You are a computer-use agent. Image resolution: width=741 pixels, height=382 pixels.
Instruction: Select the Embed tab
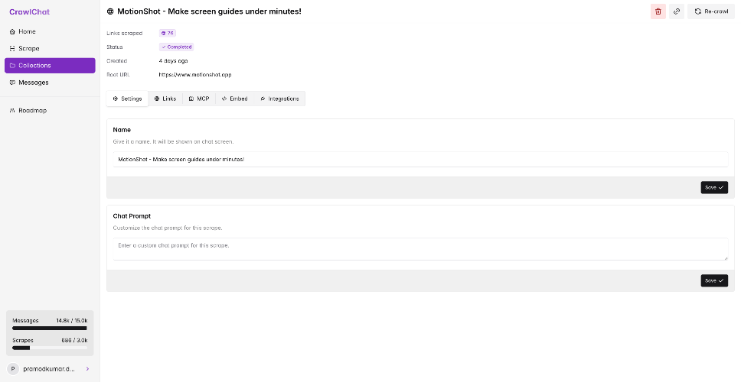234,99
